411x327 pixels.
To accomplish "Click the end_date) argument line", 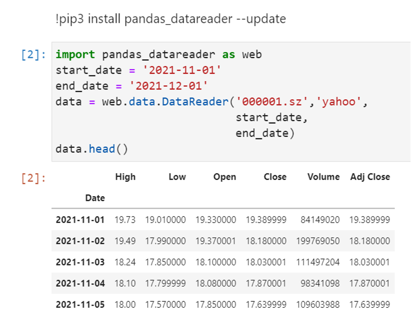I will (265, 133).
